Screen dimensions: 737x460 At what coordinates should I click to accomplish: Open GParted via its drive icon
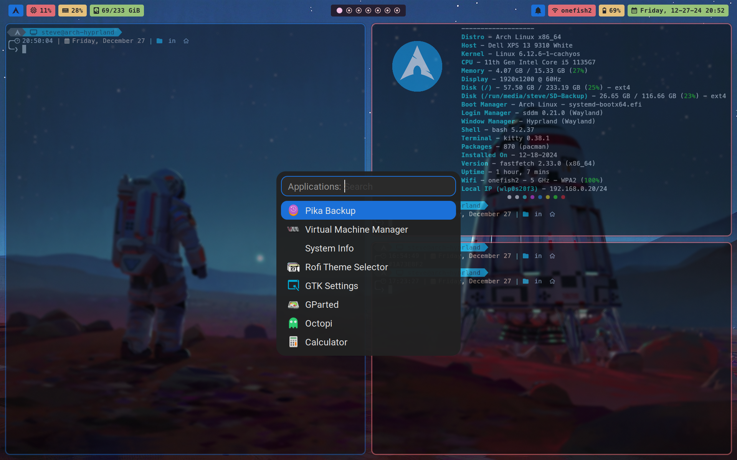pyautogui.click(x=293, y=304)
